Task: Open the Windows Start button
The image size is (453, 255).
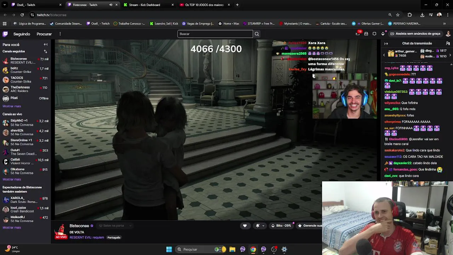Action: tap(169, 249)
